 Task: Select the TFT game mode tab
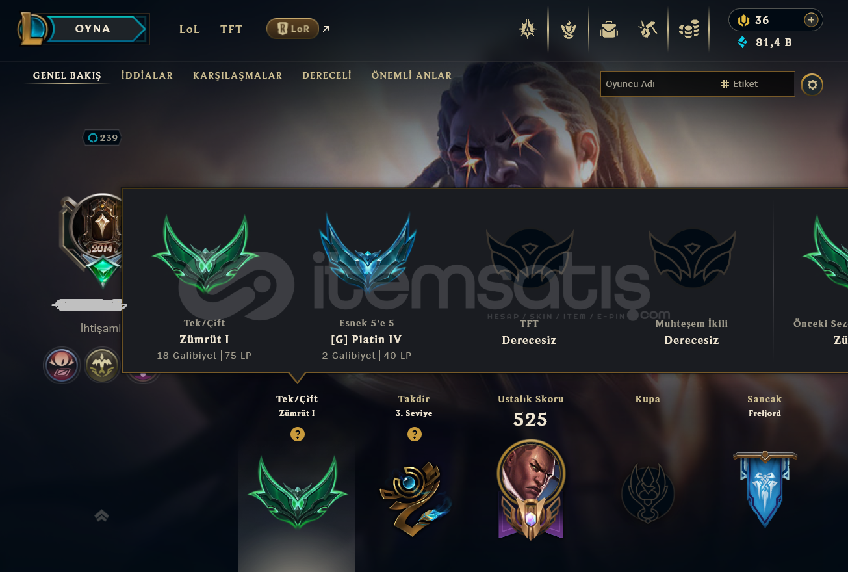click(x=231, y=29)
